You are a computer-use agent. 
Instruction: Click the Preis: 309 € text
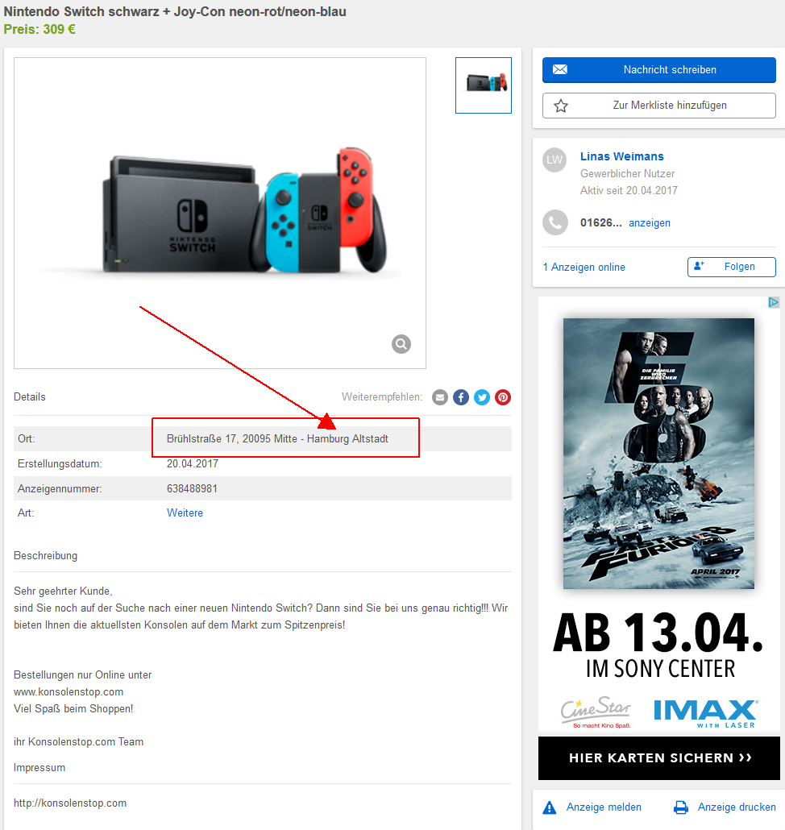click(39, 29)
